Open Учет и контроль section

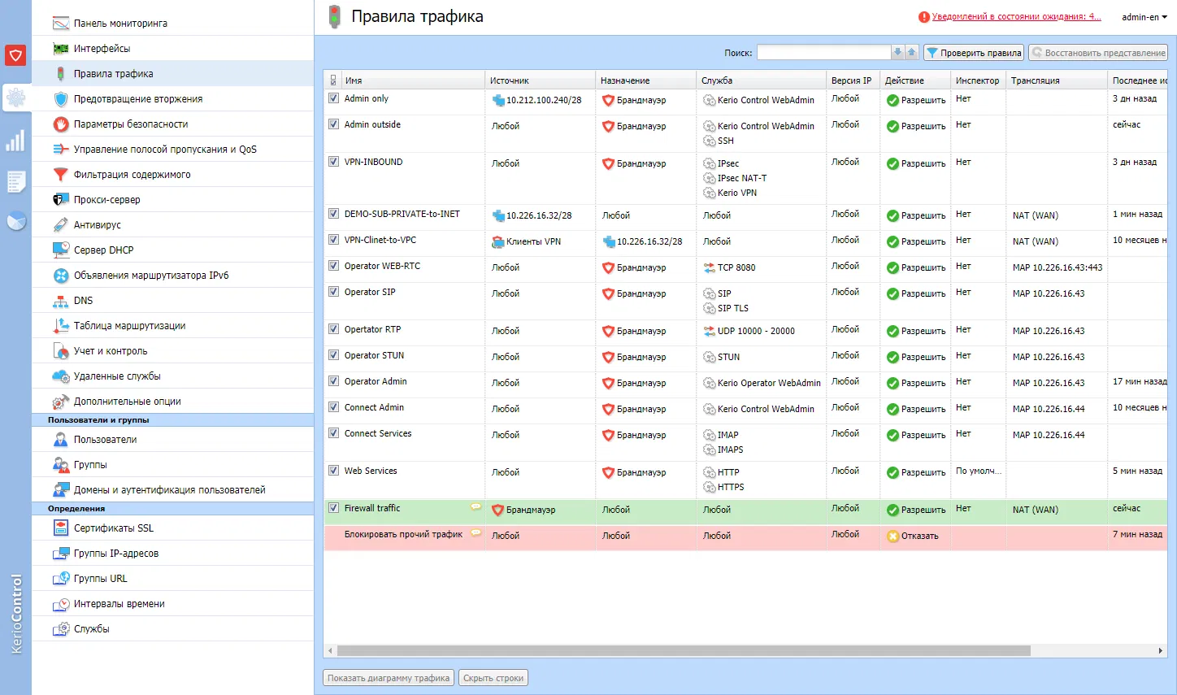(x=172, y=350)
